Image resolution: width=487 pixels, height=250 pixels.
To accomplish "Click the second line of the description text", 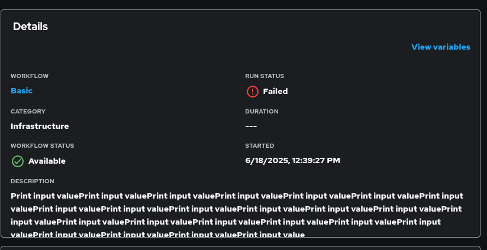I will point(237,209).
